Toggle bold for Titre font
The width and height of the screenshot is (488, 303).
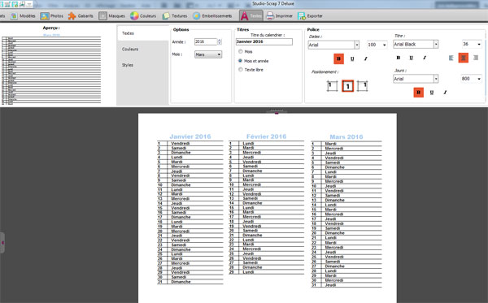tap(398, 58)
